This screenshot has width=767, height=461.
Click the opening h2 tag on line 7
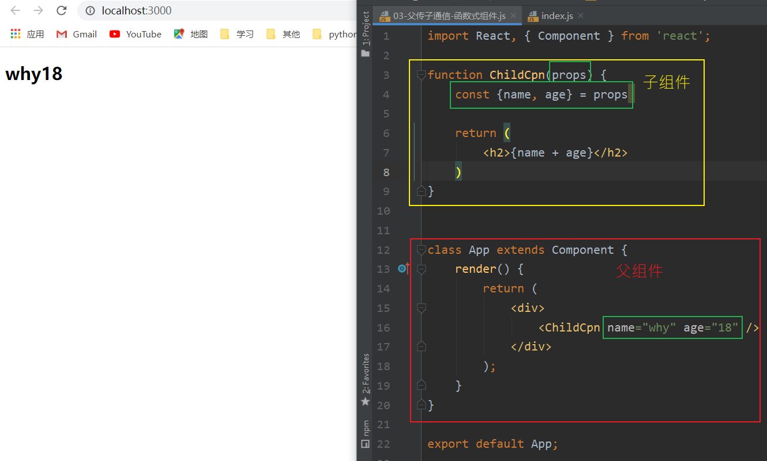(497, 153)
